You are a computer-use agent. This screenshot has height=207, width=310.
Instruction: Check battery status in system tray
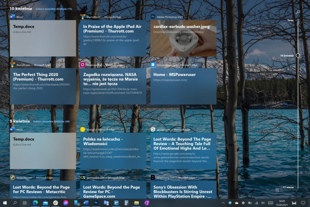point(250,203)
